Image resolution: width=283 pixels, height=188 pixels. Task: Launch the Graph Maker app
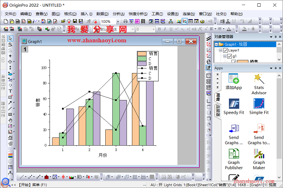(x=259, y=159)
